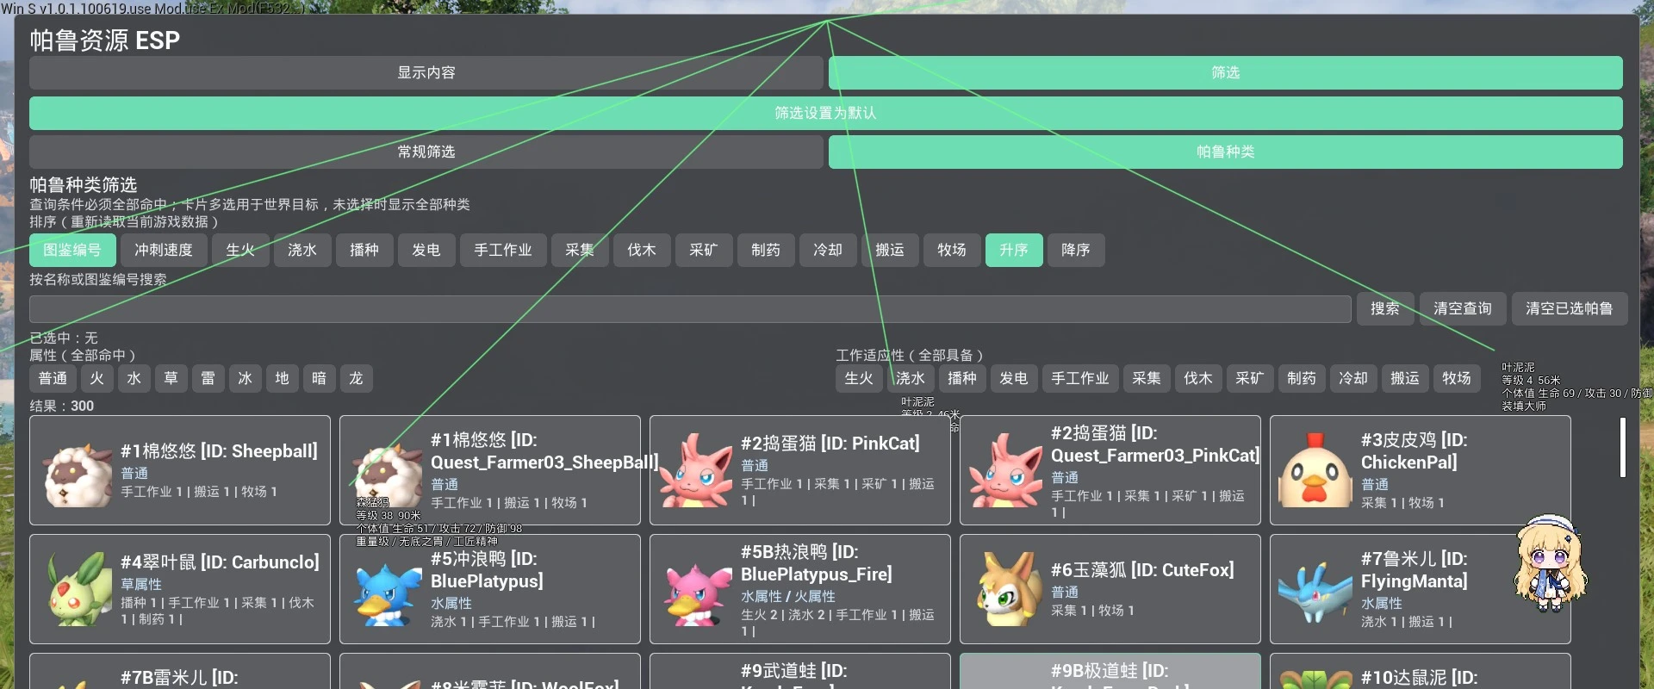
Task: Select the Quest_Farmer03_PinkCat pal icon
Action: click(1006, 470)
